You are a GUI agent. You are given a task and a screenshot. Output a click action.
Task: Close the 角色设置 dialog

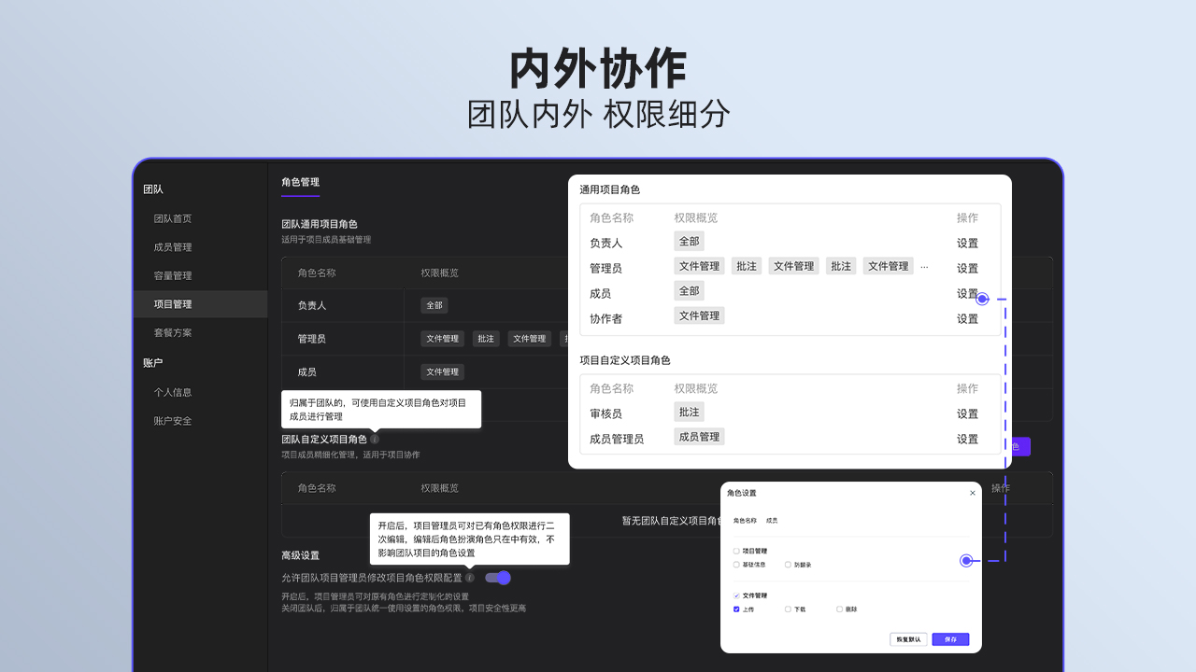pos(973,493)
